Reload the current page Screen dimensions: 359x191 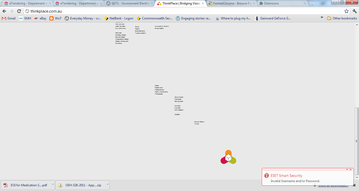[x=19, y=11]
